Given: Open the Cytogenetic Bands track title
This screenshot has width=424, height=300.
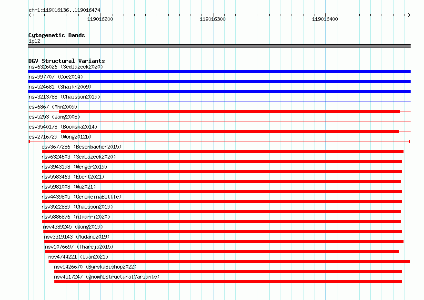Looking at the screenshot, I should point(57,35).
